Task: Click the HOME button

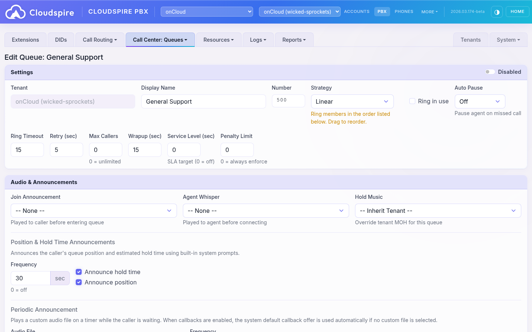Action: click(x=517, y=12)
